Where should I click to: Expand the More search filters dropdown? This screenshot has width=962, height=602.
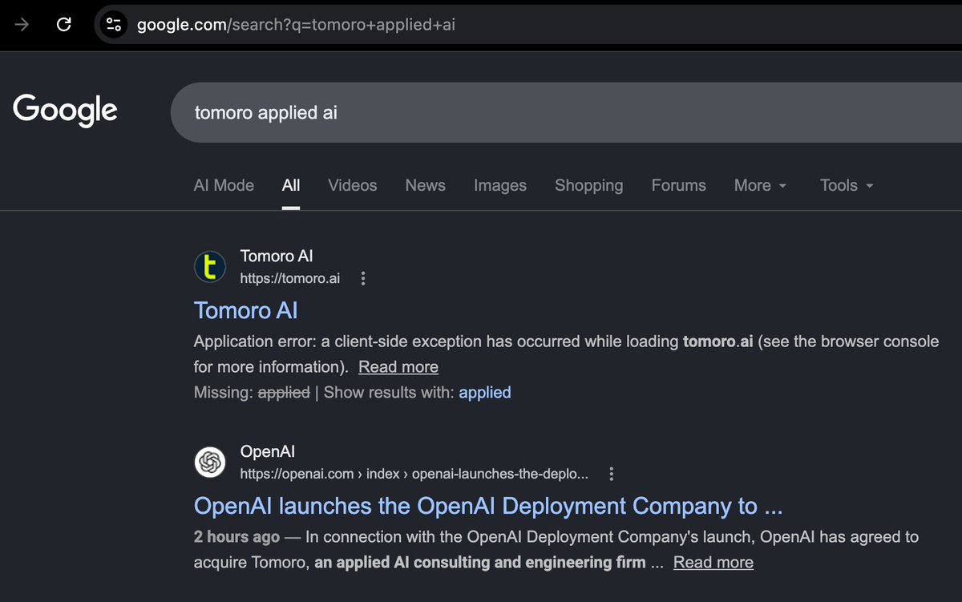(760, 185)
